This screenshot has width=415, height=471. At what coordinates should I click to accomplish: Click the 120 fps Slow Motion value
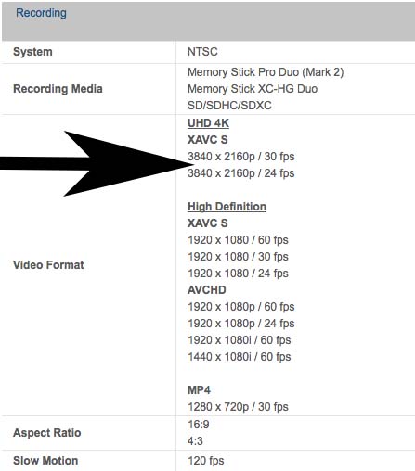[x=206, y=461]
